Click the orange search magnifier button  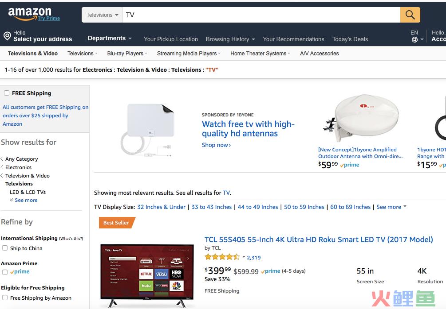410,15
